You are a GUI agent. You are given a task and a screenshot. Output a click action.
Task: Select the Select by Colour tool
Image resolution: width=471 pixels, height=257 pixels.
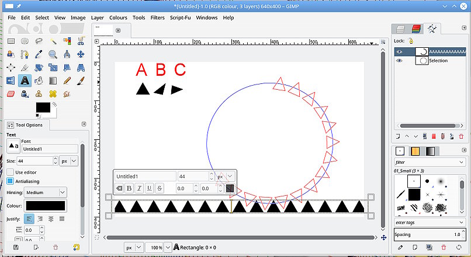[67, 41]
